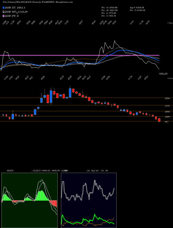Click inside the green MACD histogram panel
Image resolution: width=173 pixels, height=228 pixels.
coord(29,200)
